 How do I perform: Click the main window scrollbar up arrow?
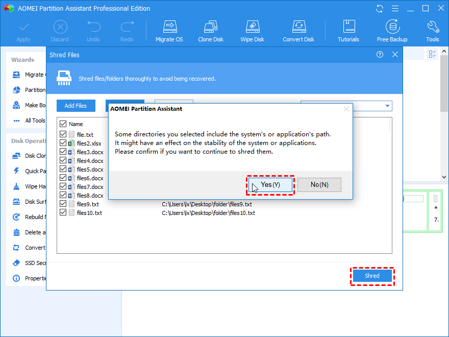pyautogui.click(x=444, y=51)
